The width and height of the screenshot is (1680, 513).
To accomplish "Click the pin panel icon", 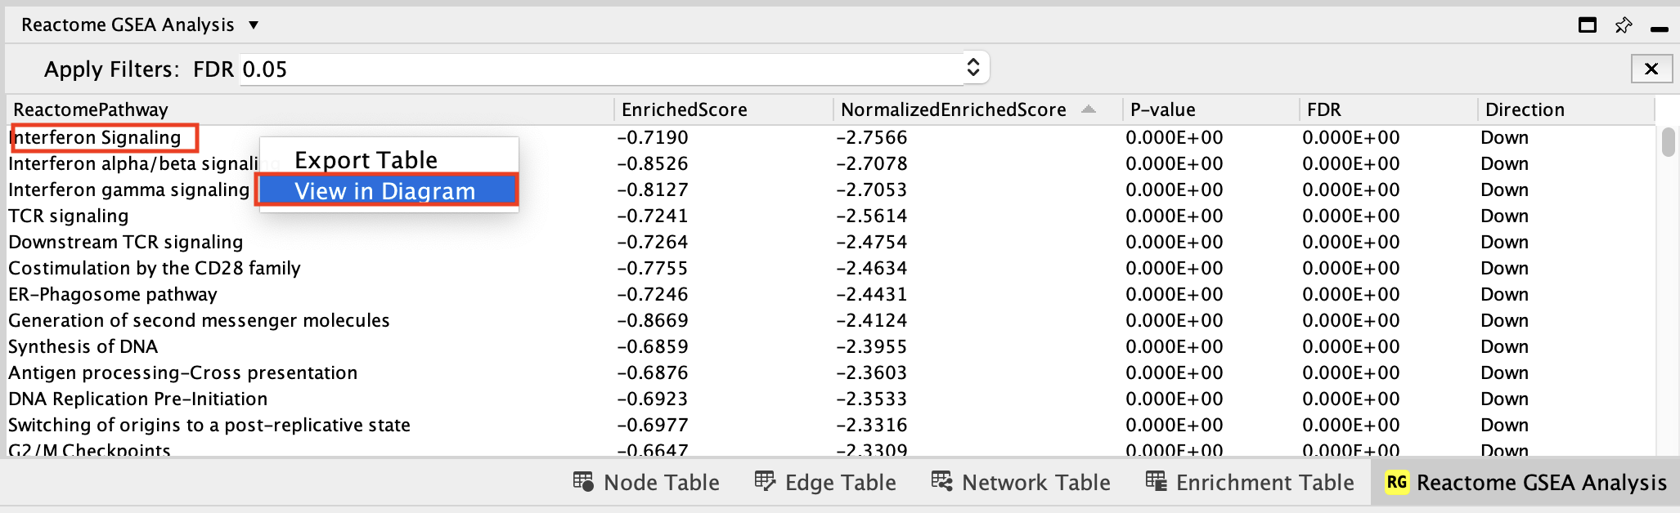I will (1624, 25).
